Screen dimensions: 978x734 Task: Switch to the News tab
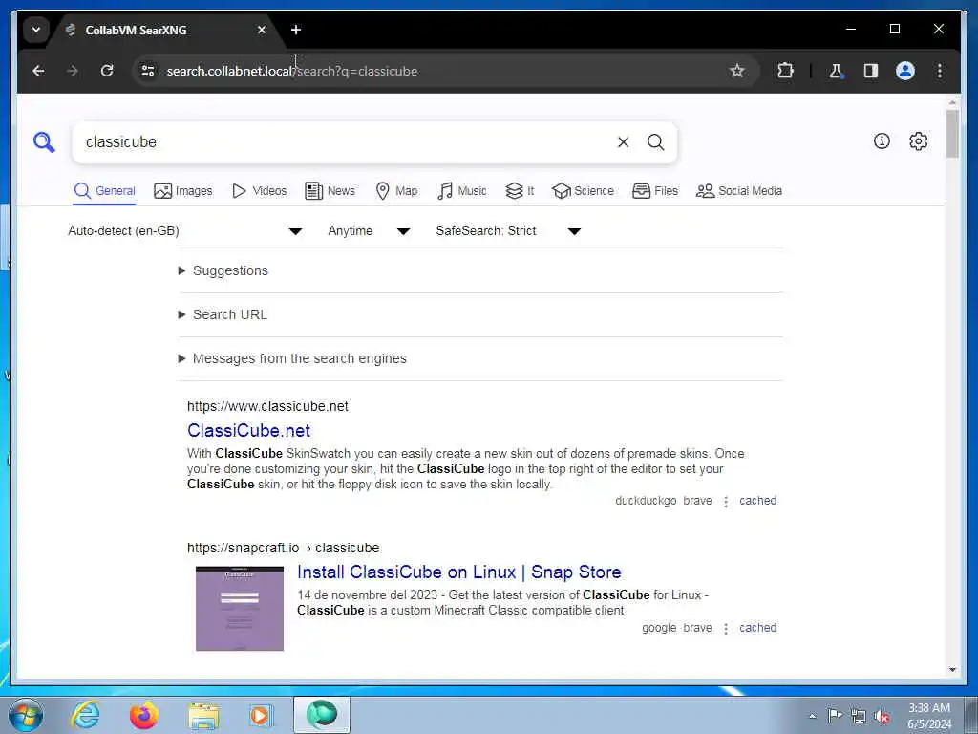click(x=330, y=191)
